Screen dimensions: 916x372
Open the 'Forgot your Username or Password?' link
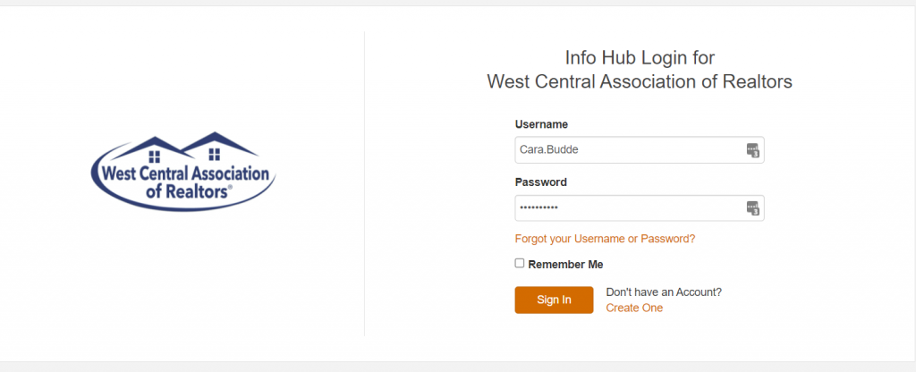click(605, 239)
